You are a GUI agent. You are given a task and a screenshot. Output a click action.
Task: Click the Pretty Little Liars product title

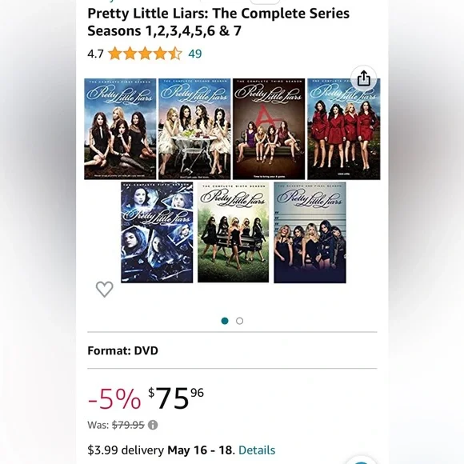pos(218,22)
